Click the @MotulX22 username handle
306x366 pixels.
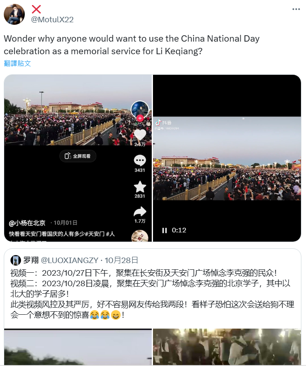(x=52, y=20)
